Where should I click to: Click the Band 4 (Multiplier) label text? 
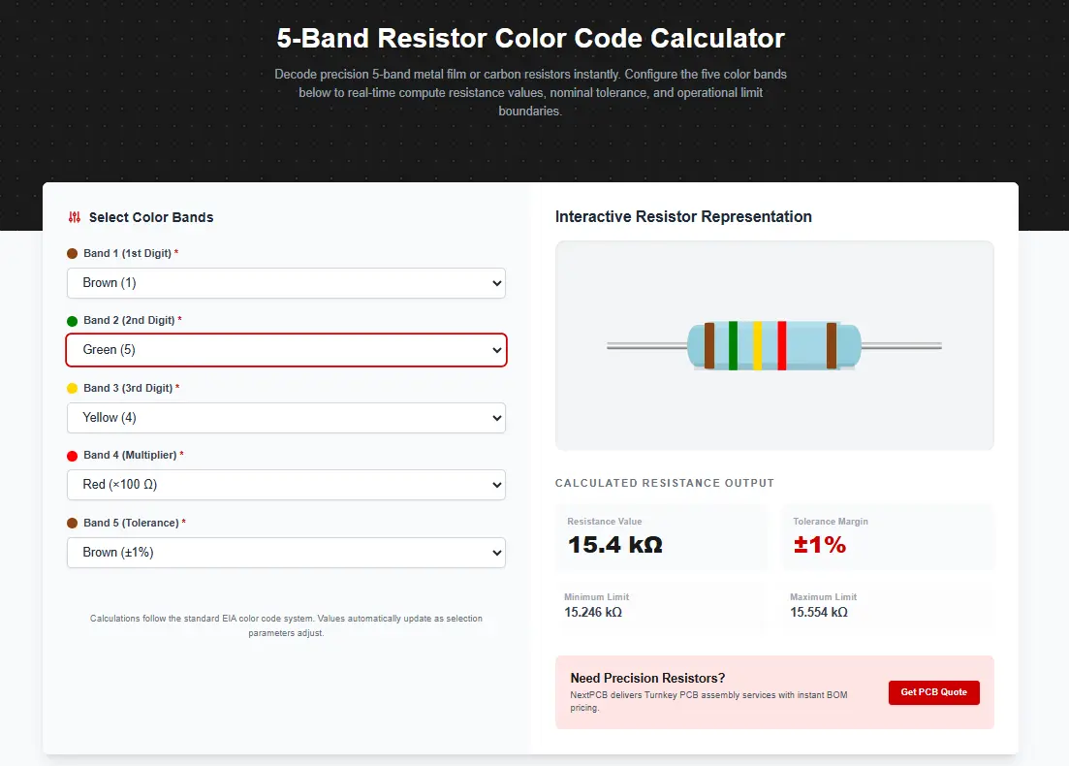[130, 455]
